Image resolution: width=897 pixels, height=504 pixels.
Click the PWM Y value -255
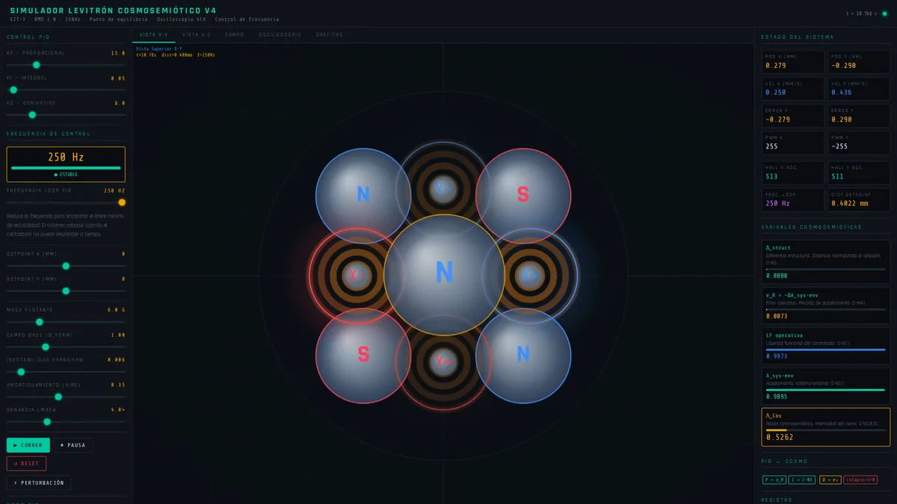(839, 146)
